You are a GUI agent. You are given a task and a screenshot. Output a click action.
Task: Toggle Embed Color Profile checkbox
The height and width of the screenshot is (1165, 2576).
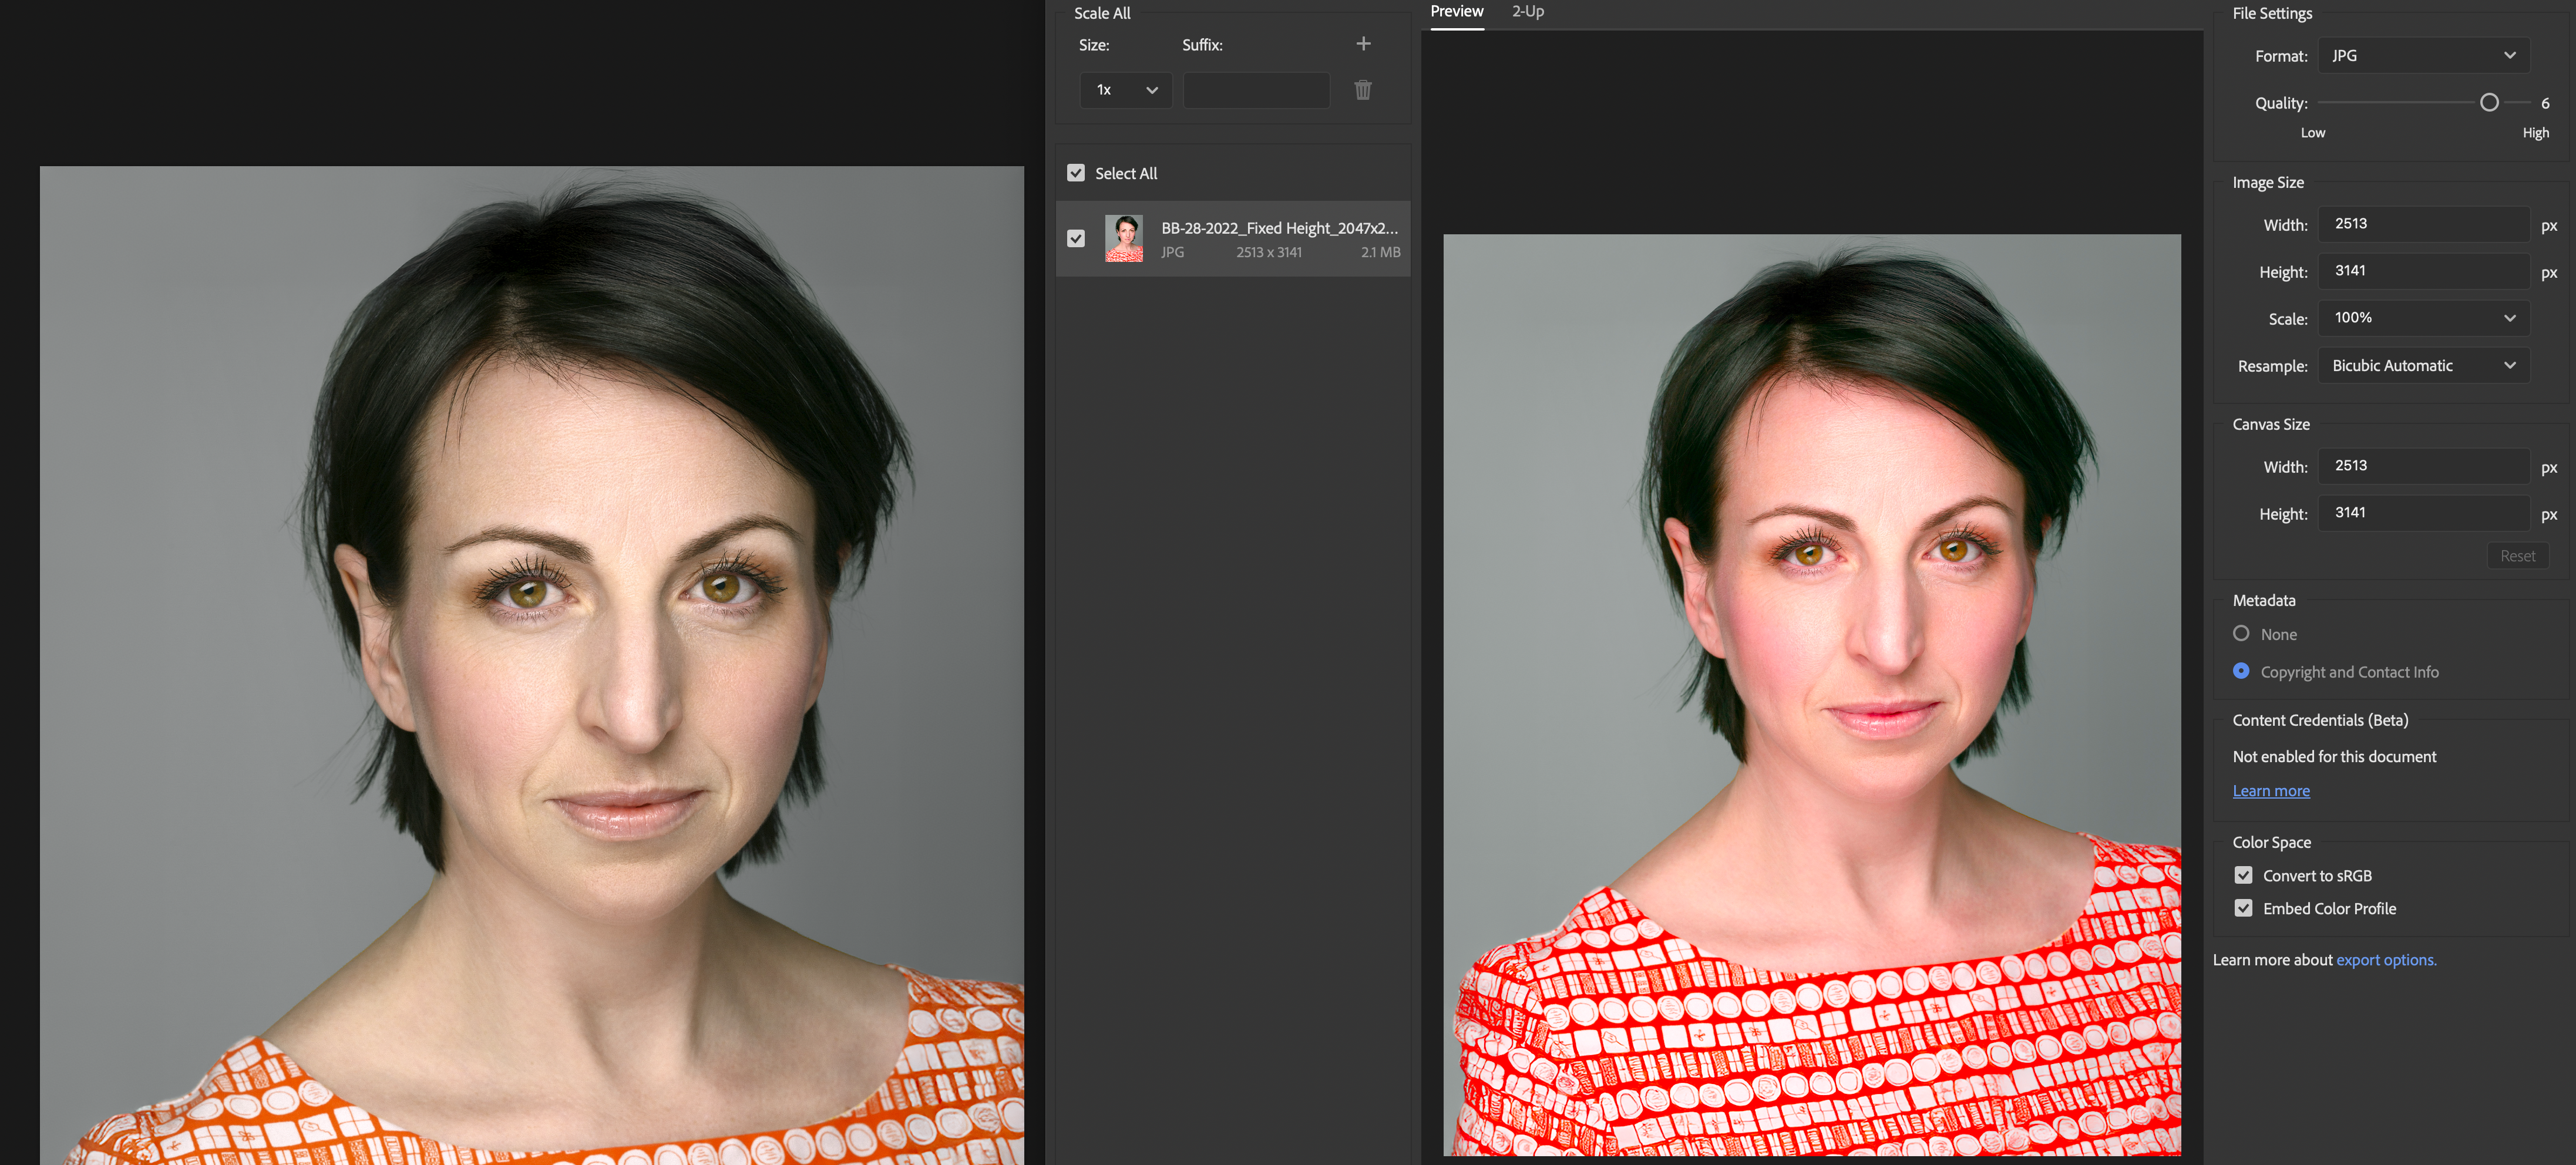pyautogui.click(x=2243, y=908)
